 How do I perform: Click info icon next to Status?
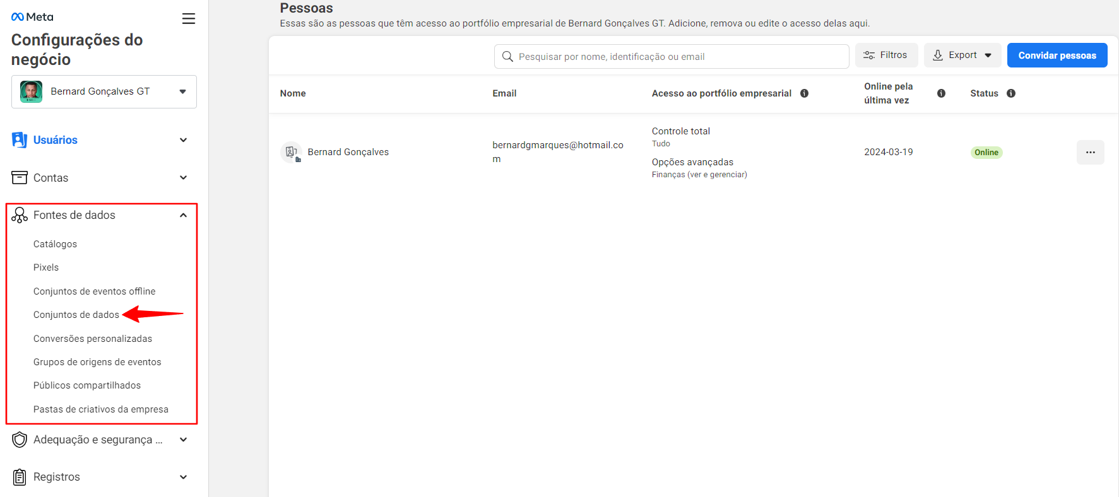click(1011, 93)
